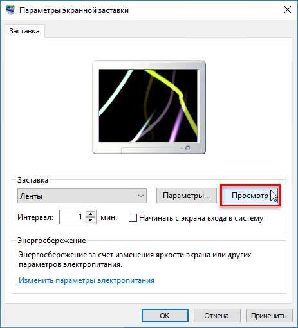Image resolution: width=298 pixels, height=328 pixels.
Task: Decrease interval using the down spinner arrow
Action: 91,221
